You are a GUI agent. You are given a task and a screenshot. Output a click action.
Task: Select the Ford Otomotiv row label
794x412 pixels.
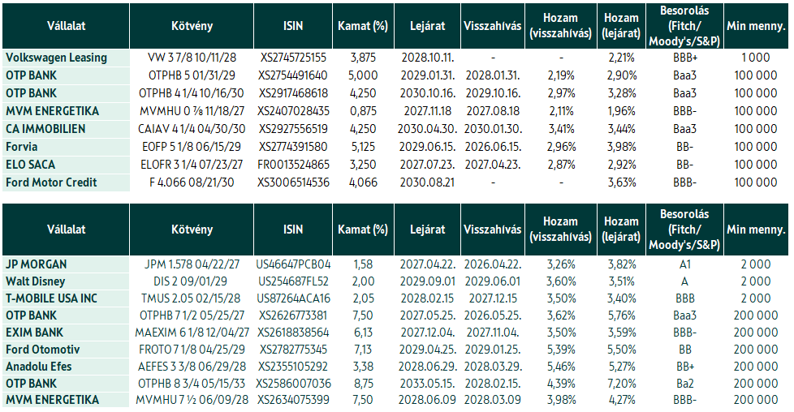pos(66,350)
